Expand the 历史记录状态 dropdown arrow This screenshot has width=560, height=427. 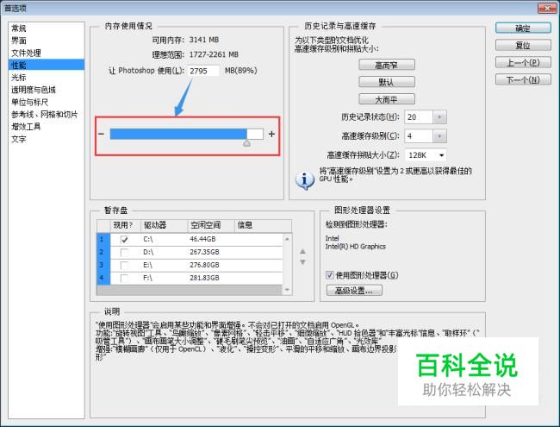(x=439, y=117)
